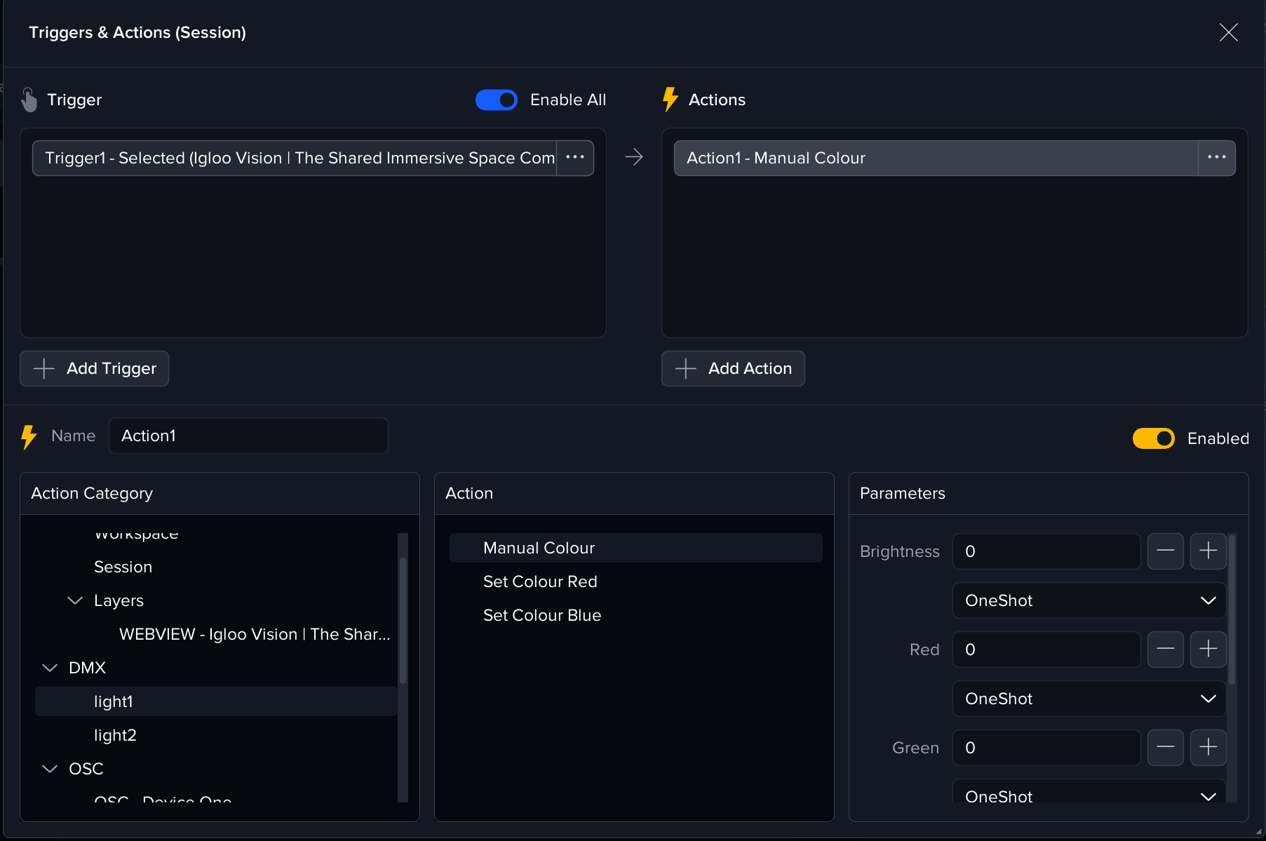The width and height of the screenshot is (1266, 841).
Task: Open the Action1 three-dot options menu
Action: point(1216,158)
